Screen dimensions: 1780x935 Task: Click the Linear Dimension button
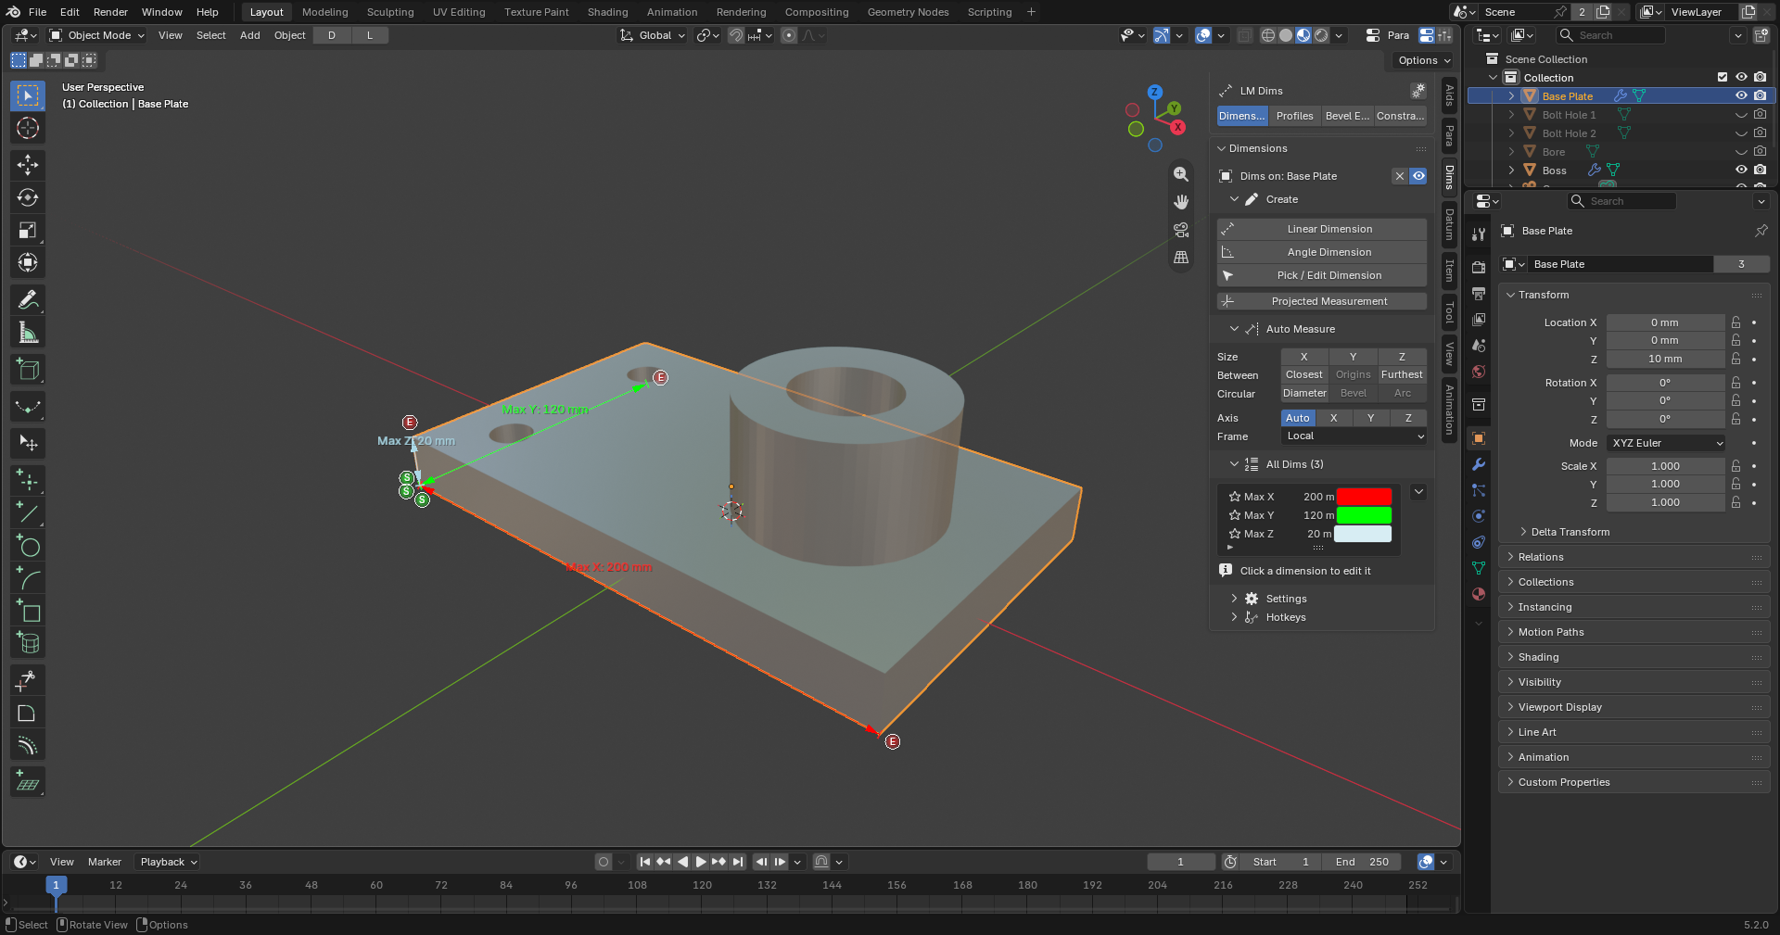(x=1322, y=229)
